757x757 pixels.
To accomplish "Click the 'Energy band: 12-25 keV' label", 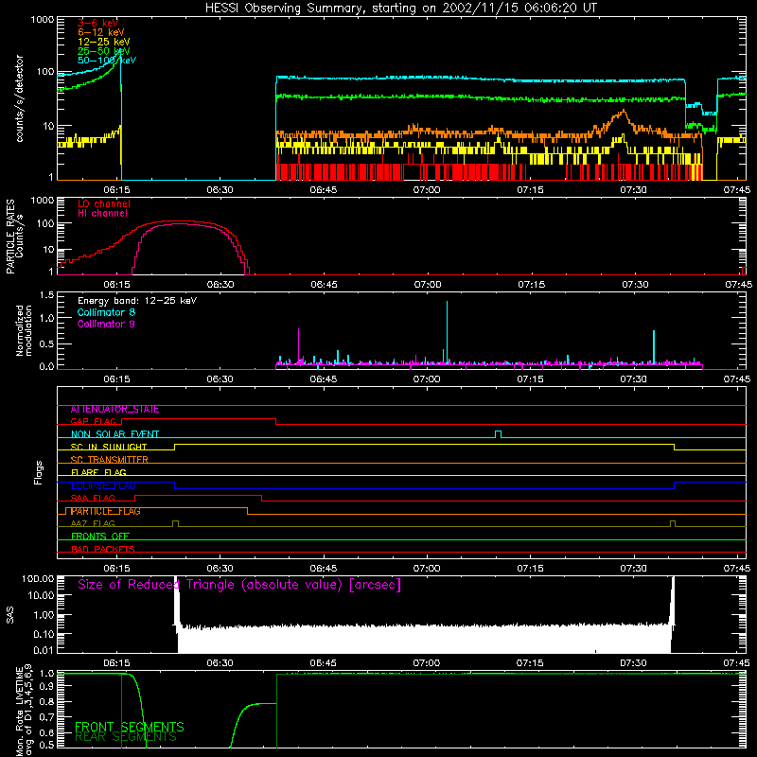I will click(x=137, y=301).
